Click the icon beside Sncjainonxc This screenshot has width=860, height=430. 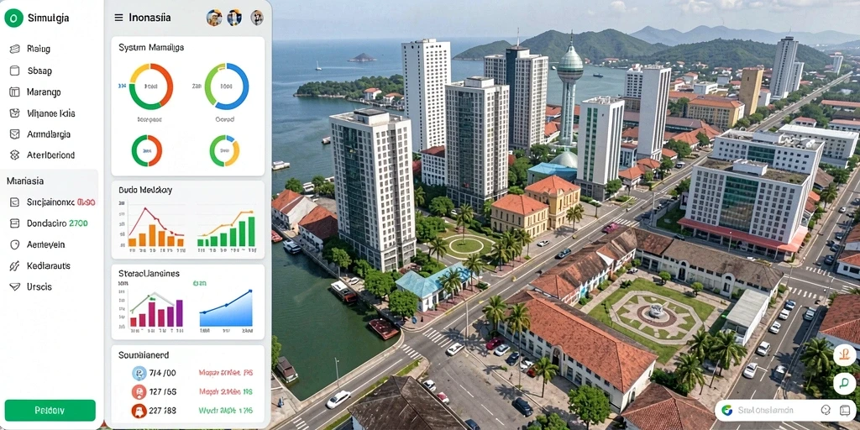pyautogui.click(x=15, y=202)
